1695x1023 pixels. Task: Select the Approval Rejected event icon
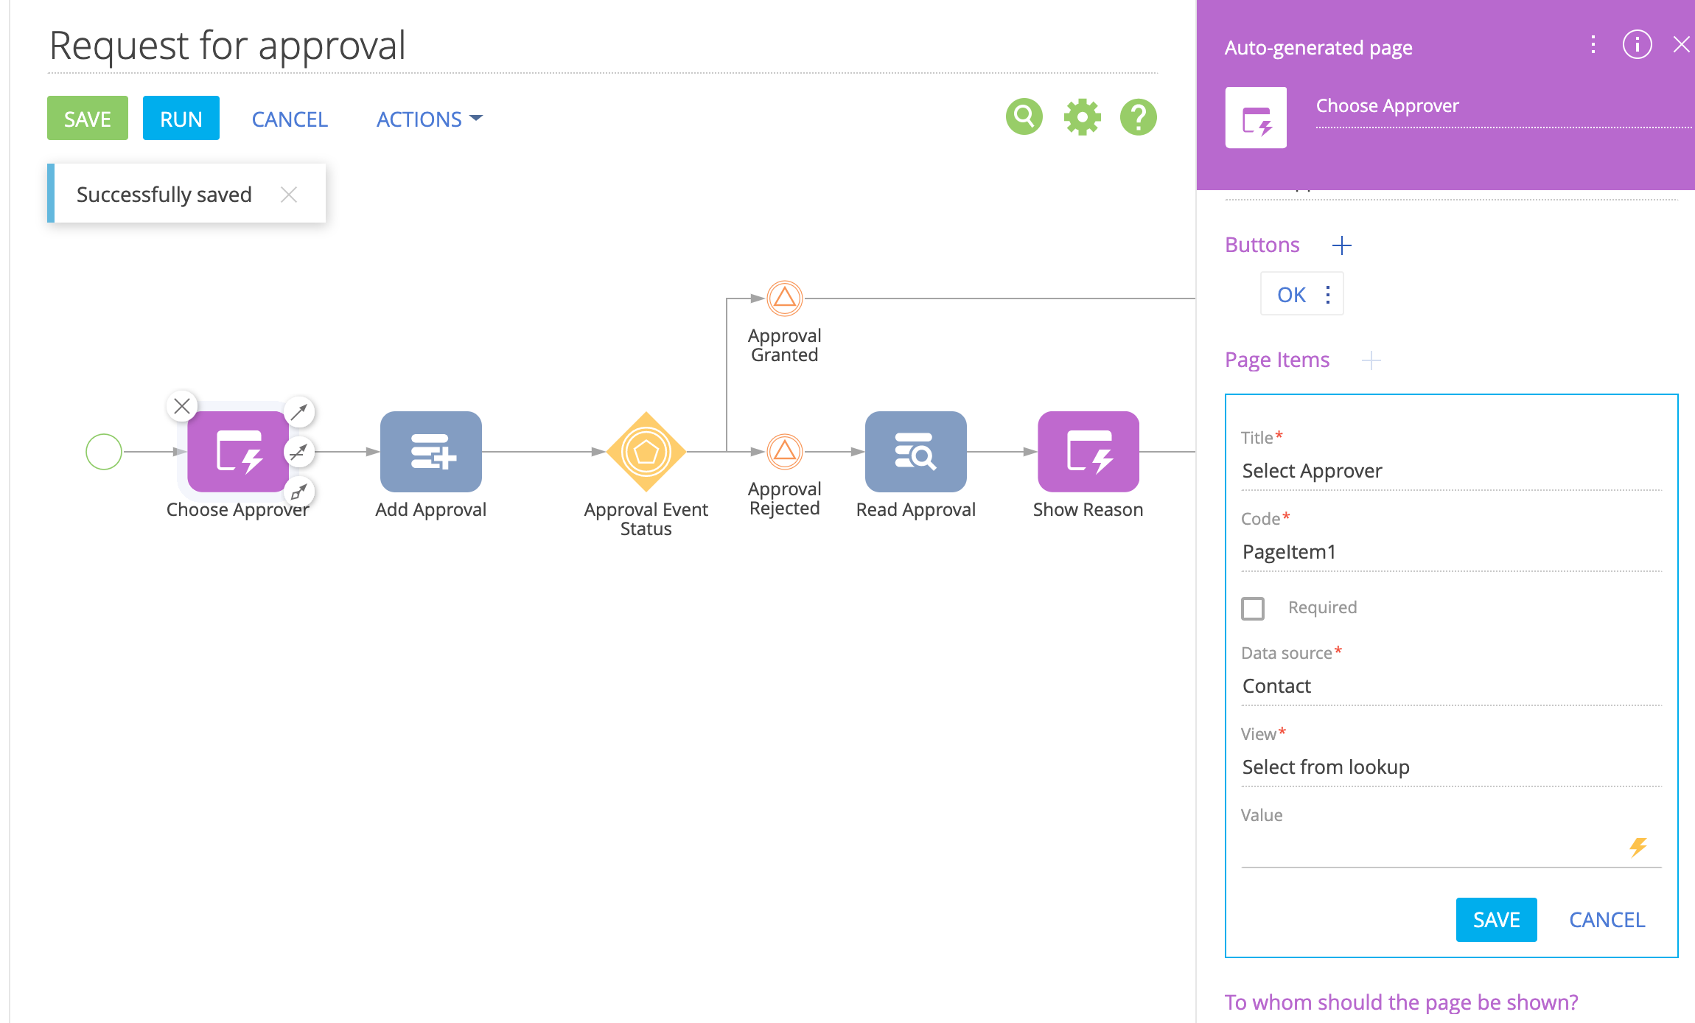click(x=785, y=451)
